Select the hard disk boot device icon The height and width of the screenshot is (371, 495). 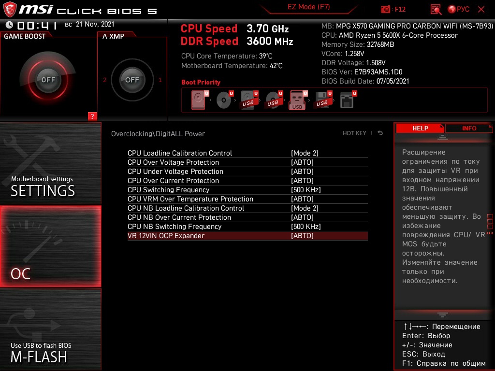click(x=199, y=100)
